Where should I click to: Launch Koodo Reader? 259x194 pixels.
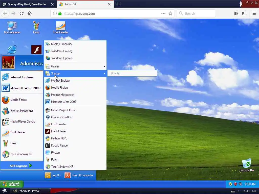75,145
